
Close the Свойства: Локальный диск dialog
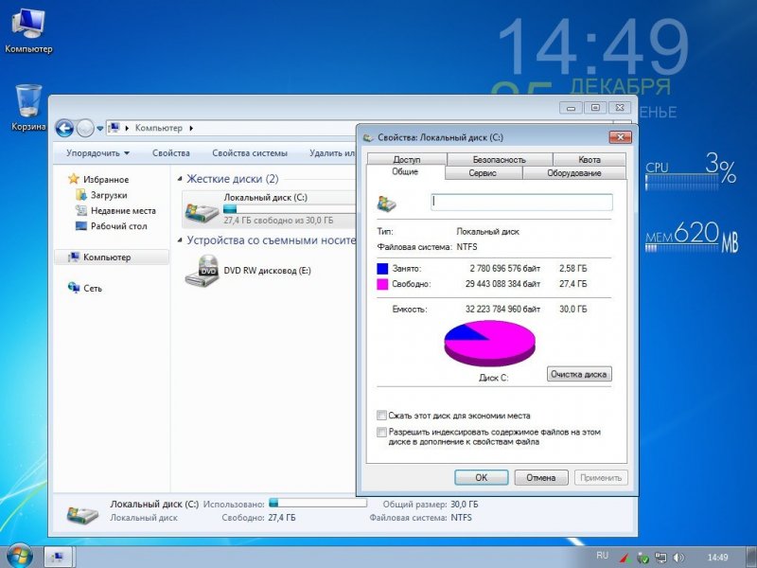621,137
